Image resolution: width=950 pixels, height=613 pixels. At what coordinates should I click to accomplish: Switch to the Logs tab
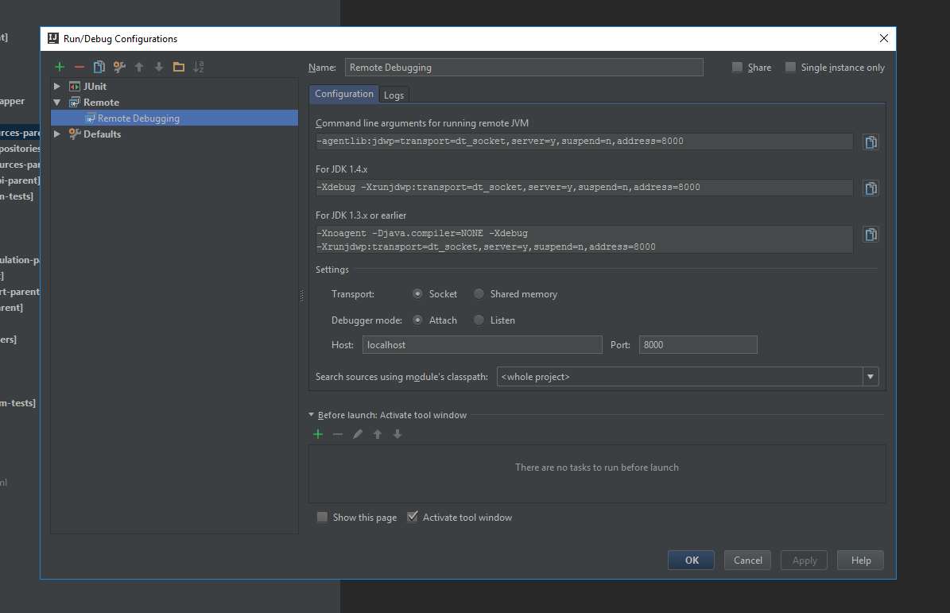(394, 95)
